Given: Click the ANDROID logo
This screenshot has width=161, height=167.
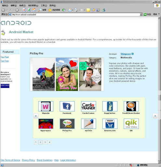Looking at the screenshot, I should 16,23.
